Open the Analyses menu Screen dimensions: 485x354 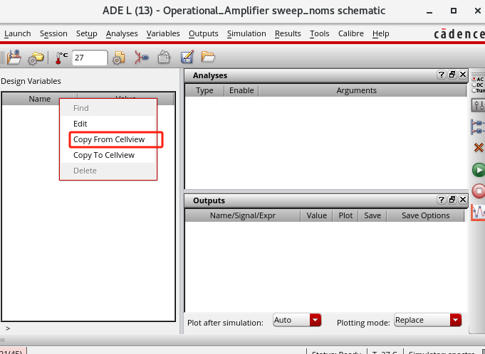[122, 33]
